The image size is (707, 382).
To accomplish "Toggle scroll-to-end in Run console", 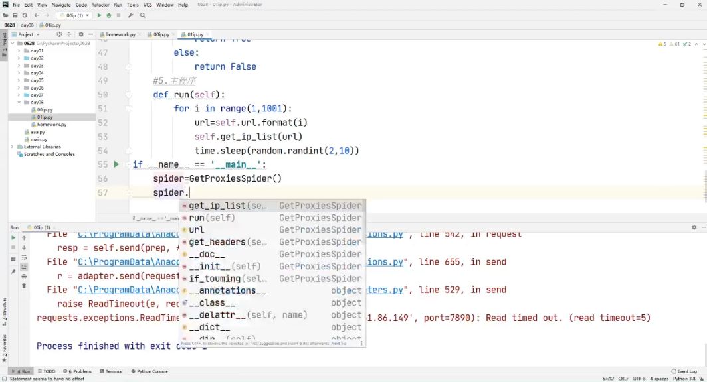I will tap(24, 267).
